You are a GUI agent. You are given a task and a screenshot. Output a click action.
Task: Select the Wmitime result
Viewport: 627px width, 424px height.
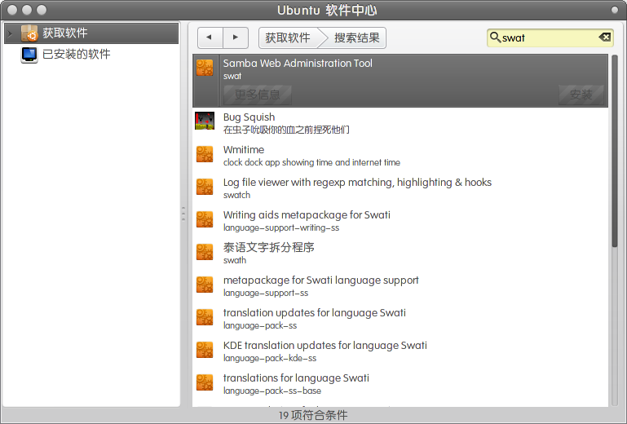tap(400, 156)
